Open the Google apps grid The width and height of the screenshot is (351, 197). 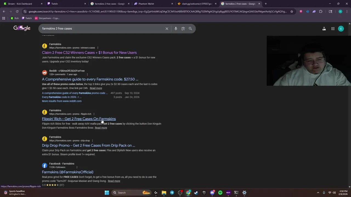(333, 28)
